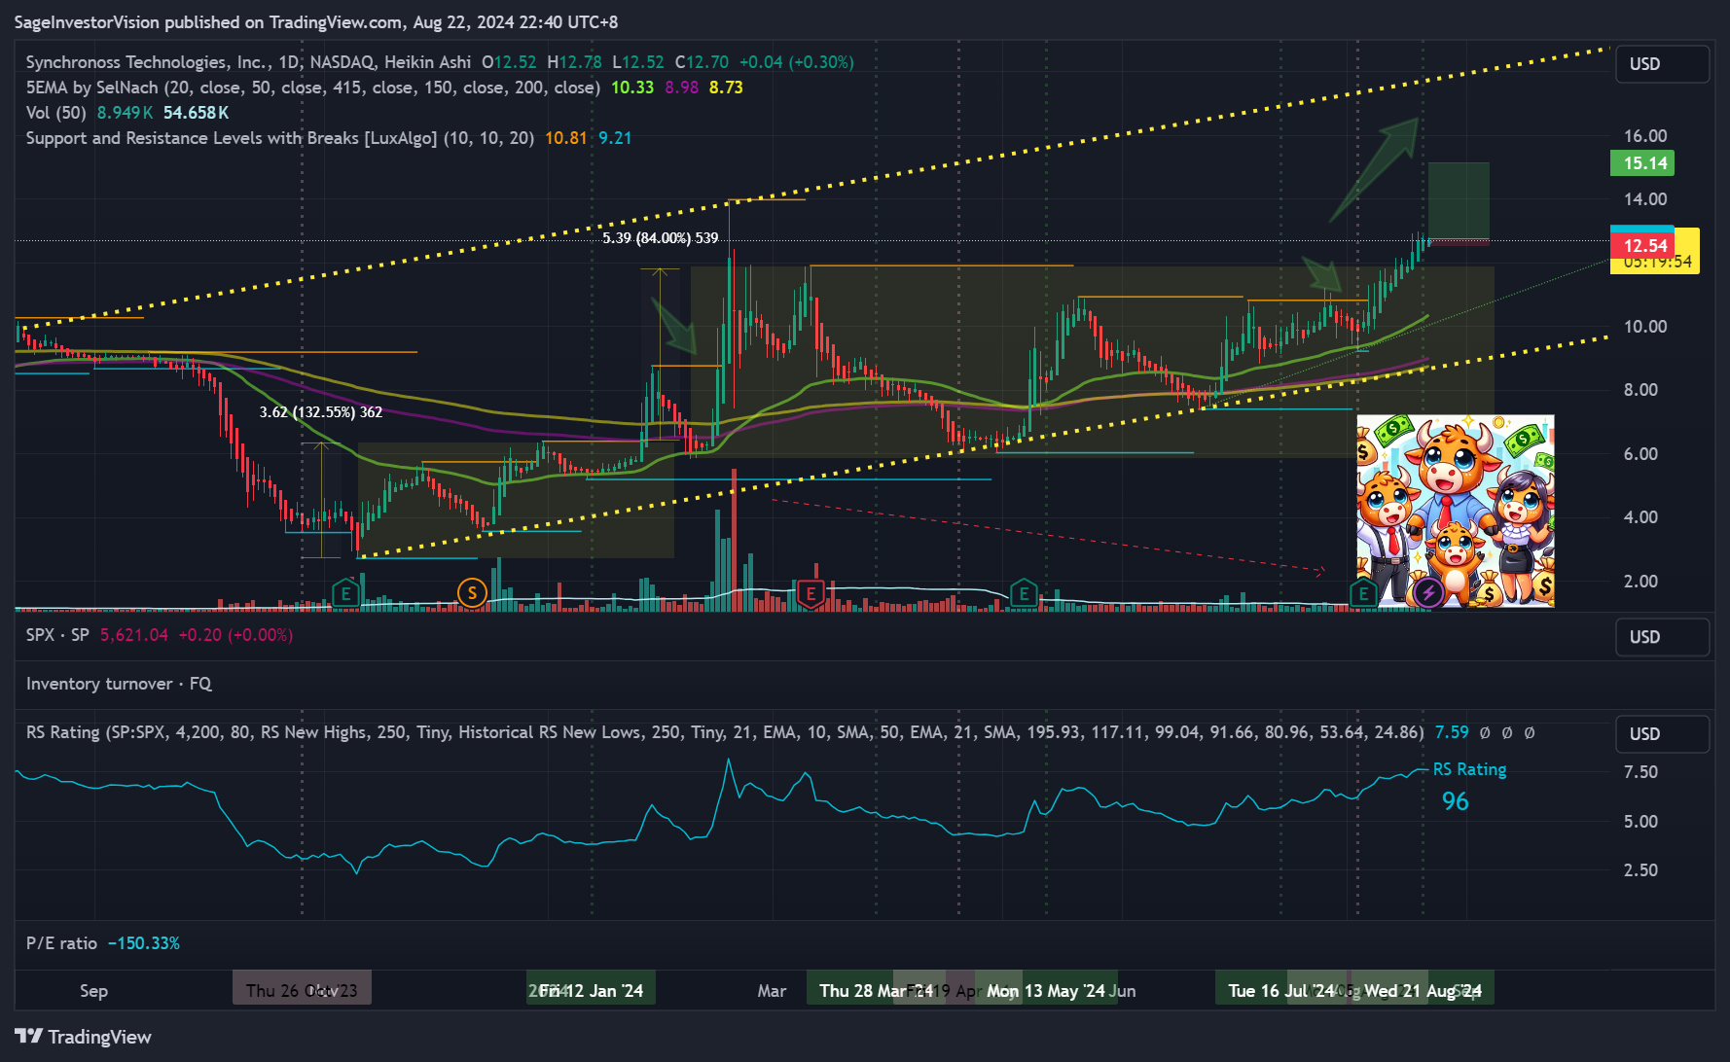Click the yellow EMA value 8.73
The width and height of the screenshot is (1730, 1062).
coord(726,88)
